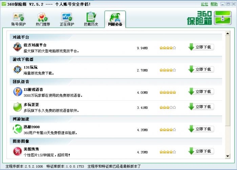Viewport: 237px width, 170px height.
Task: Click the 迅游2008 title text
Action: pyautogui.click(x=31, y=127)
